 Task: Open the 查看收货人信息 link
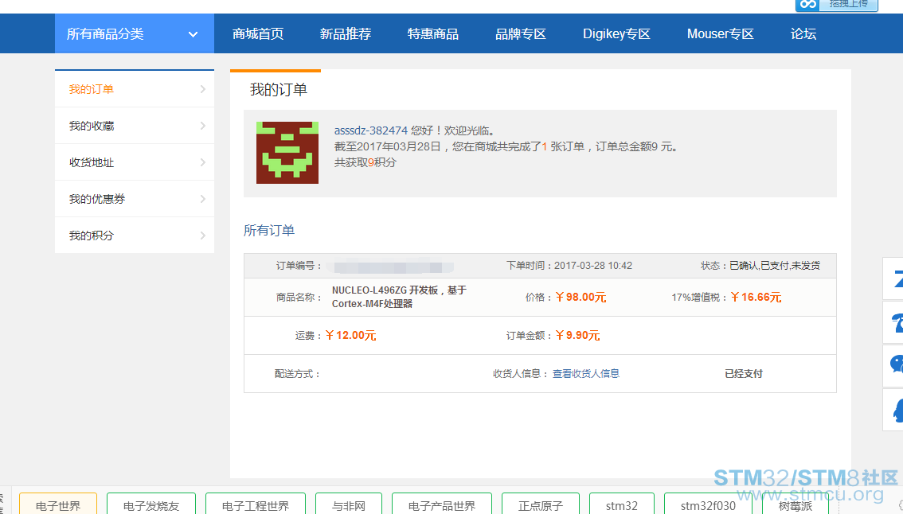[x=586, y=373]
